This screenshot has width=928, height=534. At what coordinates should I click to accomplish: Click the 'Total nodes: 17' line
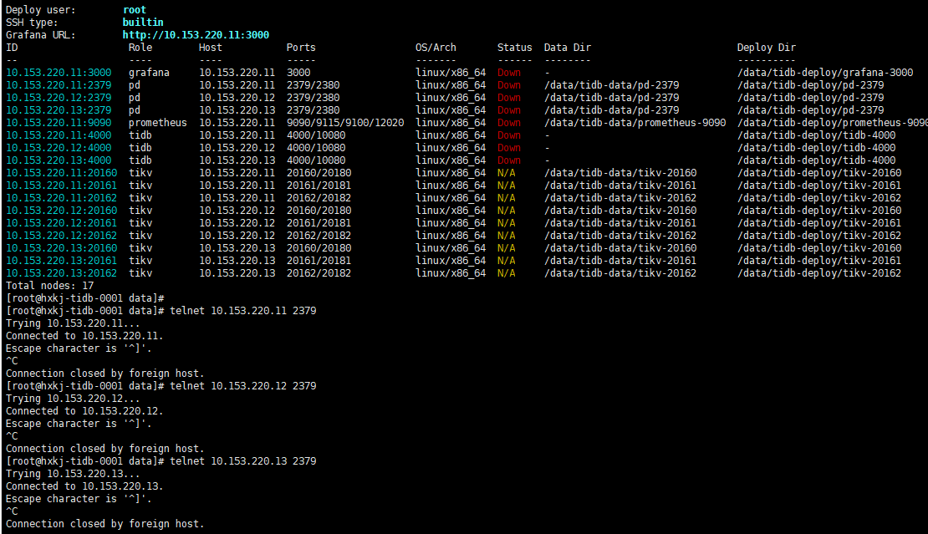click(49, 286)
